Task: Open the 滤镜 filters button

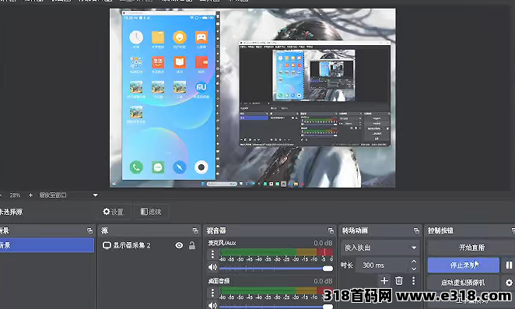Action: (x=151, y=212)
